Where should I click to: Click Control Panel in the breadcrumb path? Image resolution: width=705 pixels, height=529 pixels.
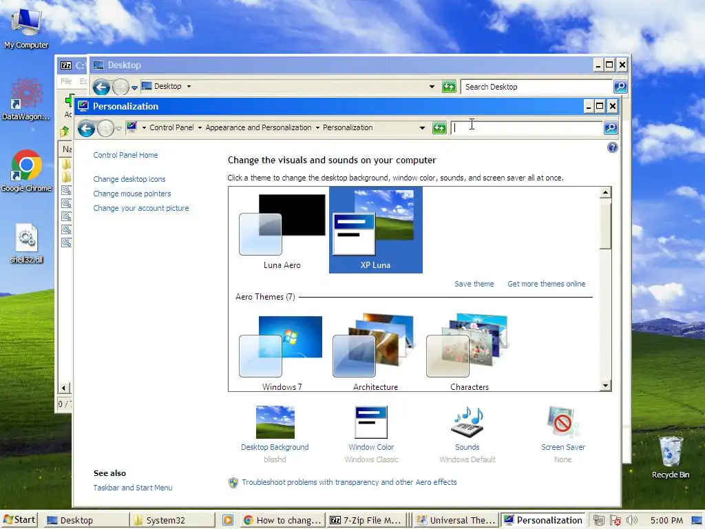[171, 127]
